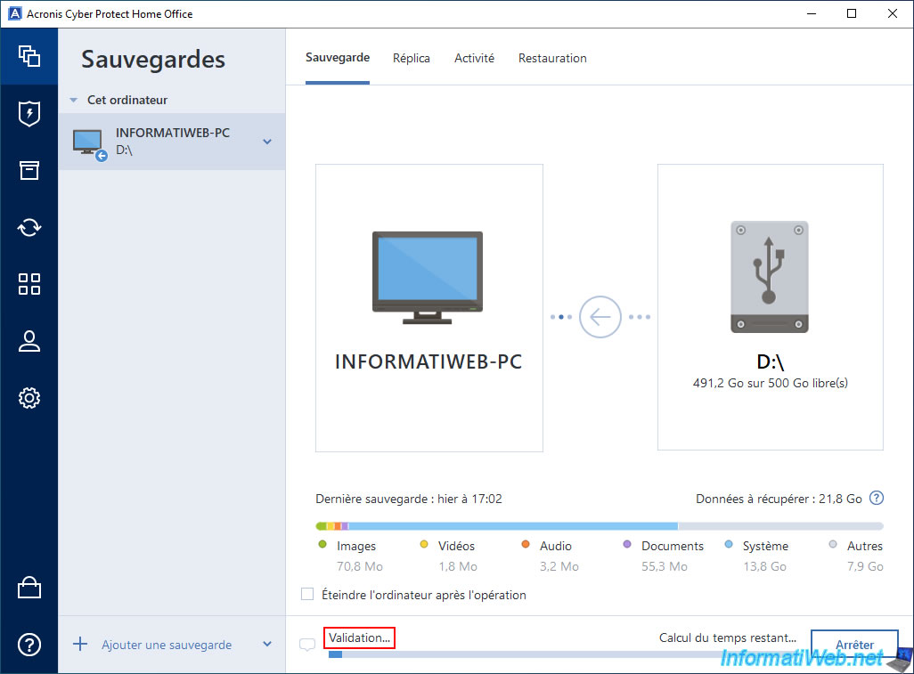Click the Arrêter button

pos(854,645)
